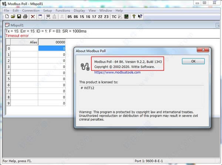This screenshot has height=165, width=222.
Task: Click function code 05 toolbar button
Action: 70,17
